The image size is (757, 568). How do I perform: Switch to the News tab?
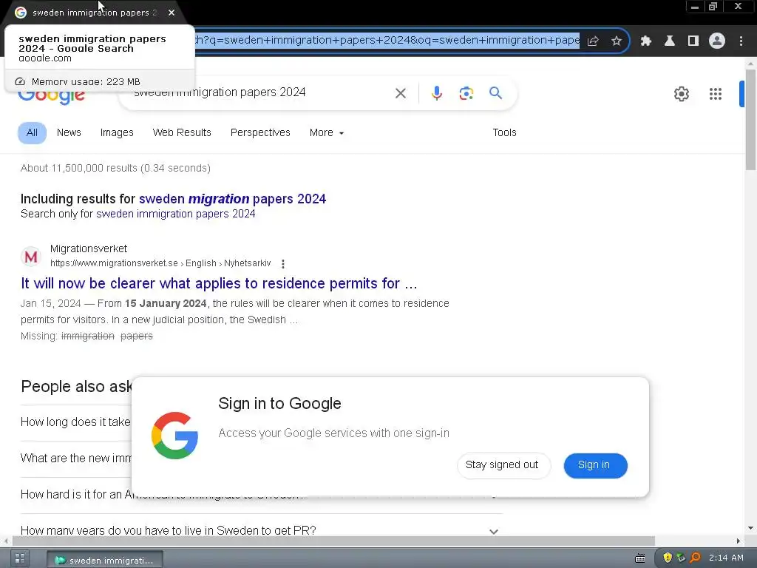69,133
